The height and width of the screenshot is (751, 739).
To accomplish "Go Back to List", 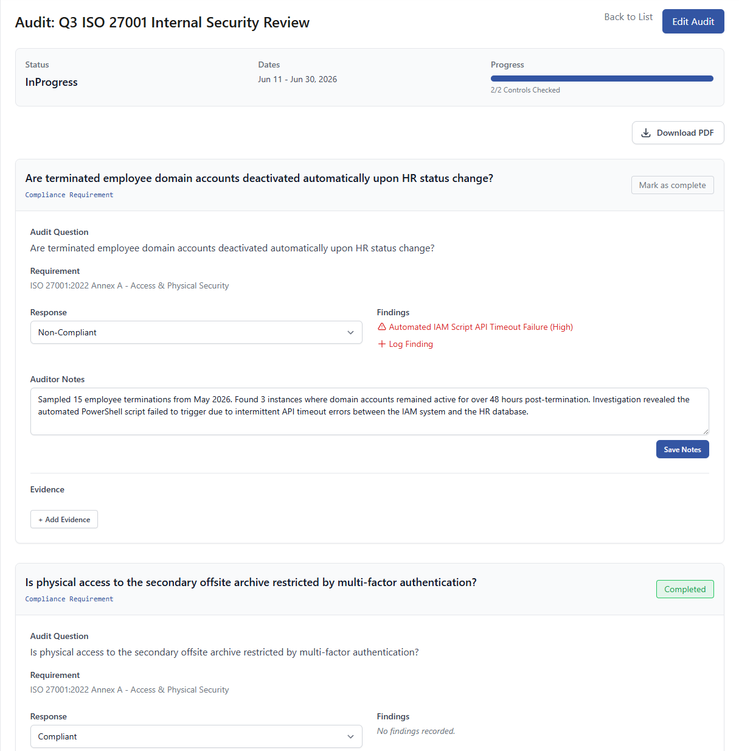I will point(628,17).
